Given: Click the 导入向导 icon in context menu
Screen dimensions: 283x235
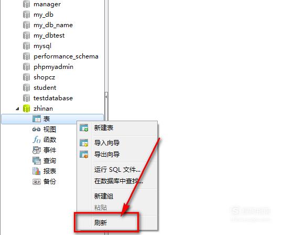Looking at the screenshot, I should (84, 143).
